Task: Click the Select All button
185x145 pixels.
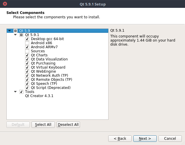Action: pyautogui.click(x=43, y=125)
